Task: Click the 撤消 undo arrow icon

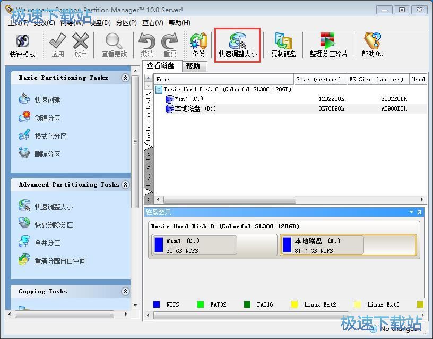Action: coord(147,41)
